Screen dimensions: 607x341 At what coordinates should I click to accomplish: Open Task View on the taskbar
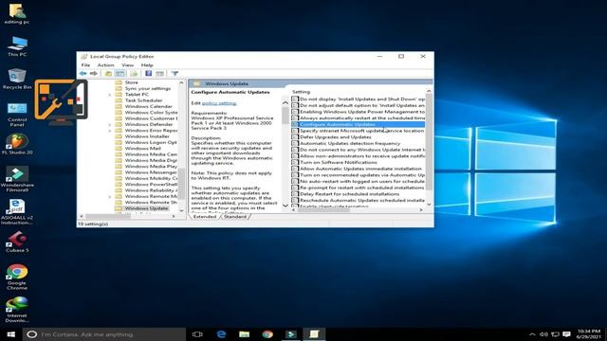(x=197, y=334)
